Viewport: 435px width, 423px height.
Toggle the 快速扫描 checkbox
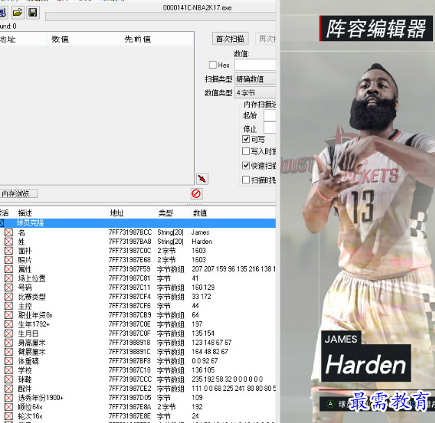[x=246, y=166]
